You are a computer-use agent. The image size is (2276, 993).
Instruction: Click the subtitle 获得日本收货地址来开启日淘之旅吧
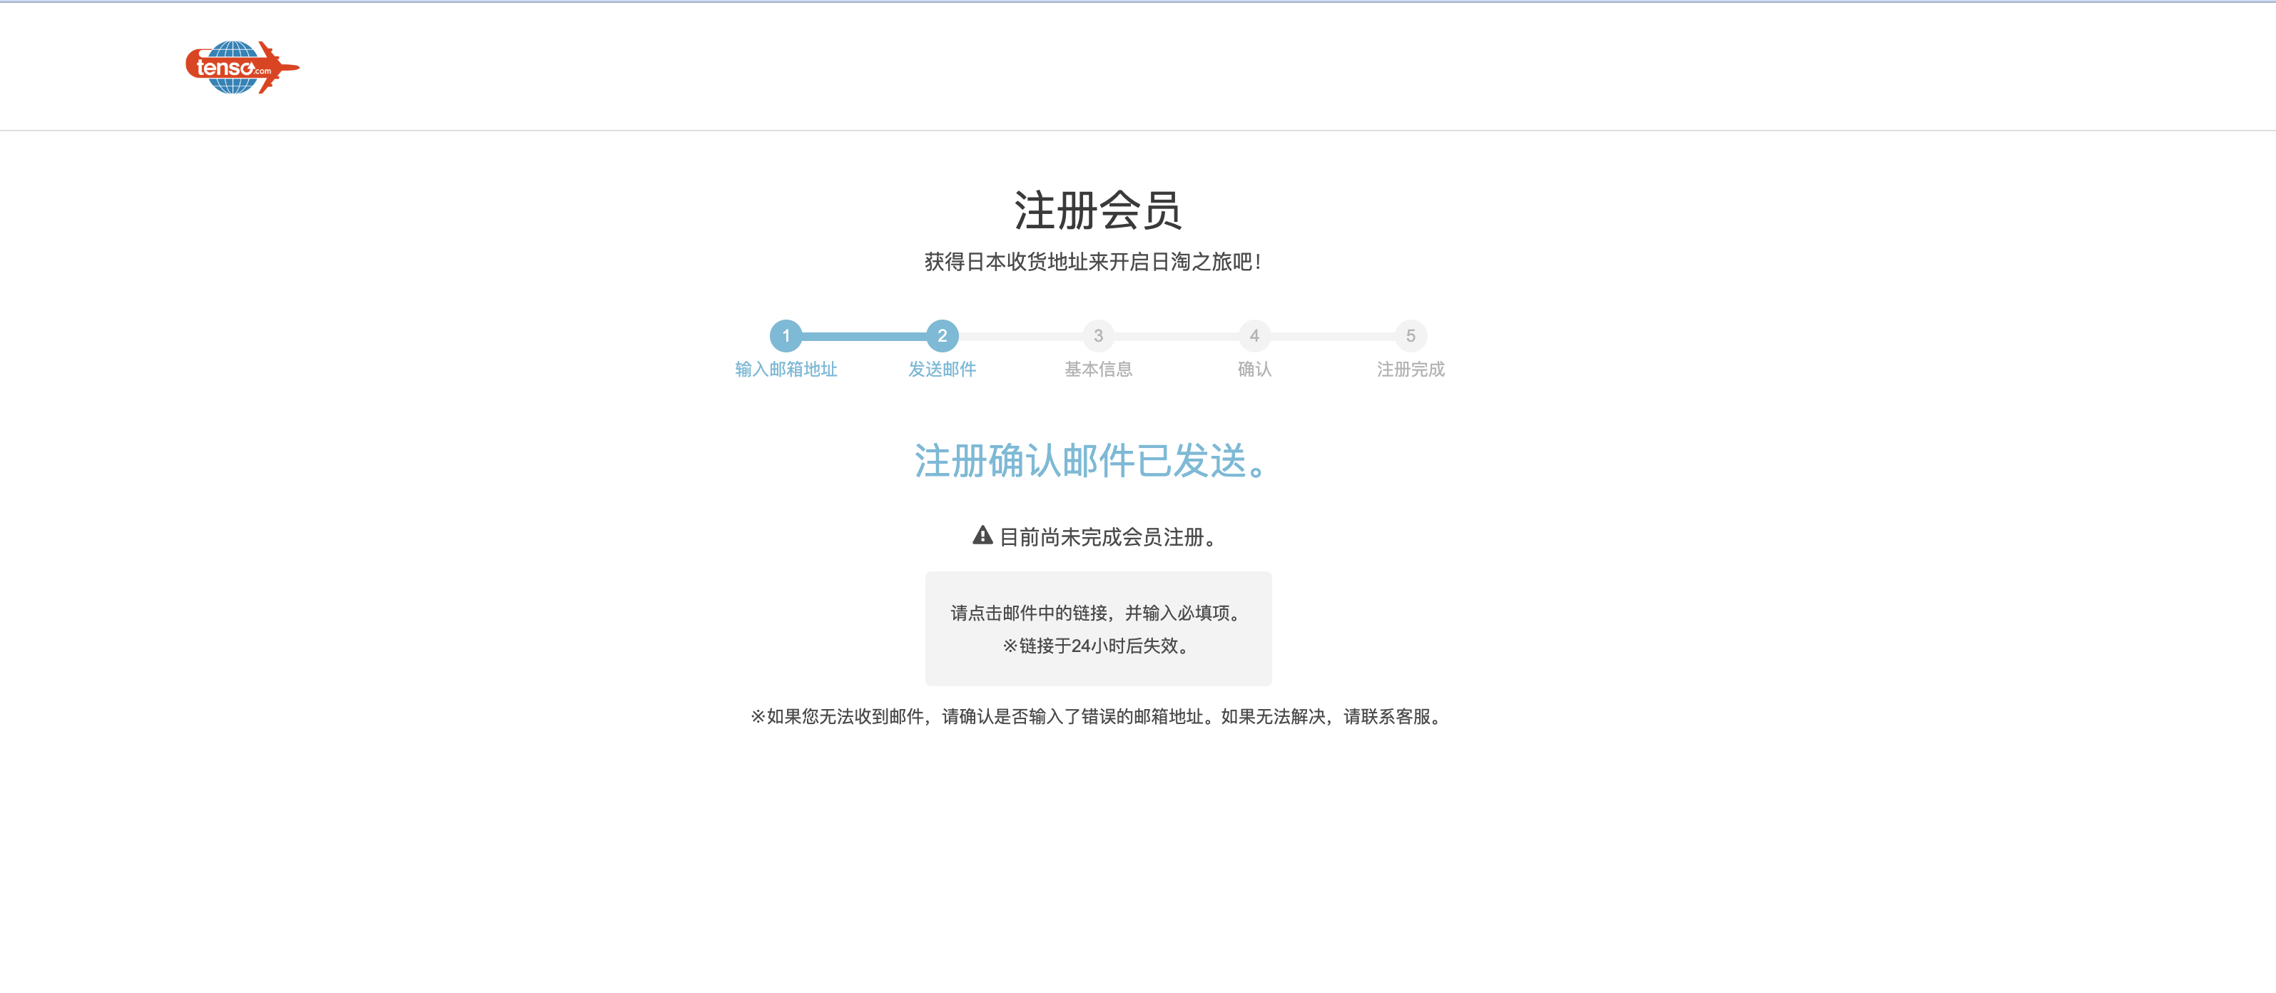[1093, 263]
